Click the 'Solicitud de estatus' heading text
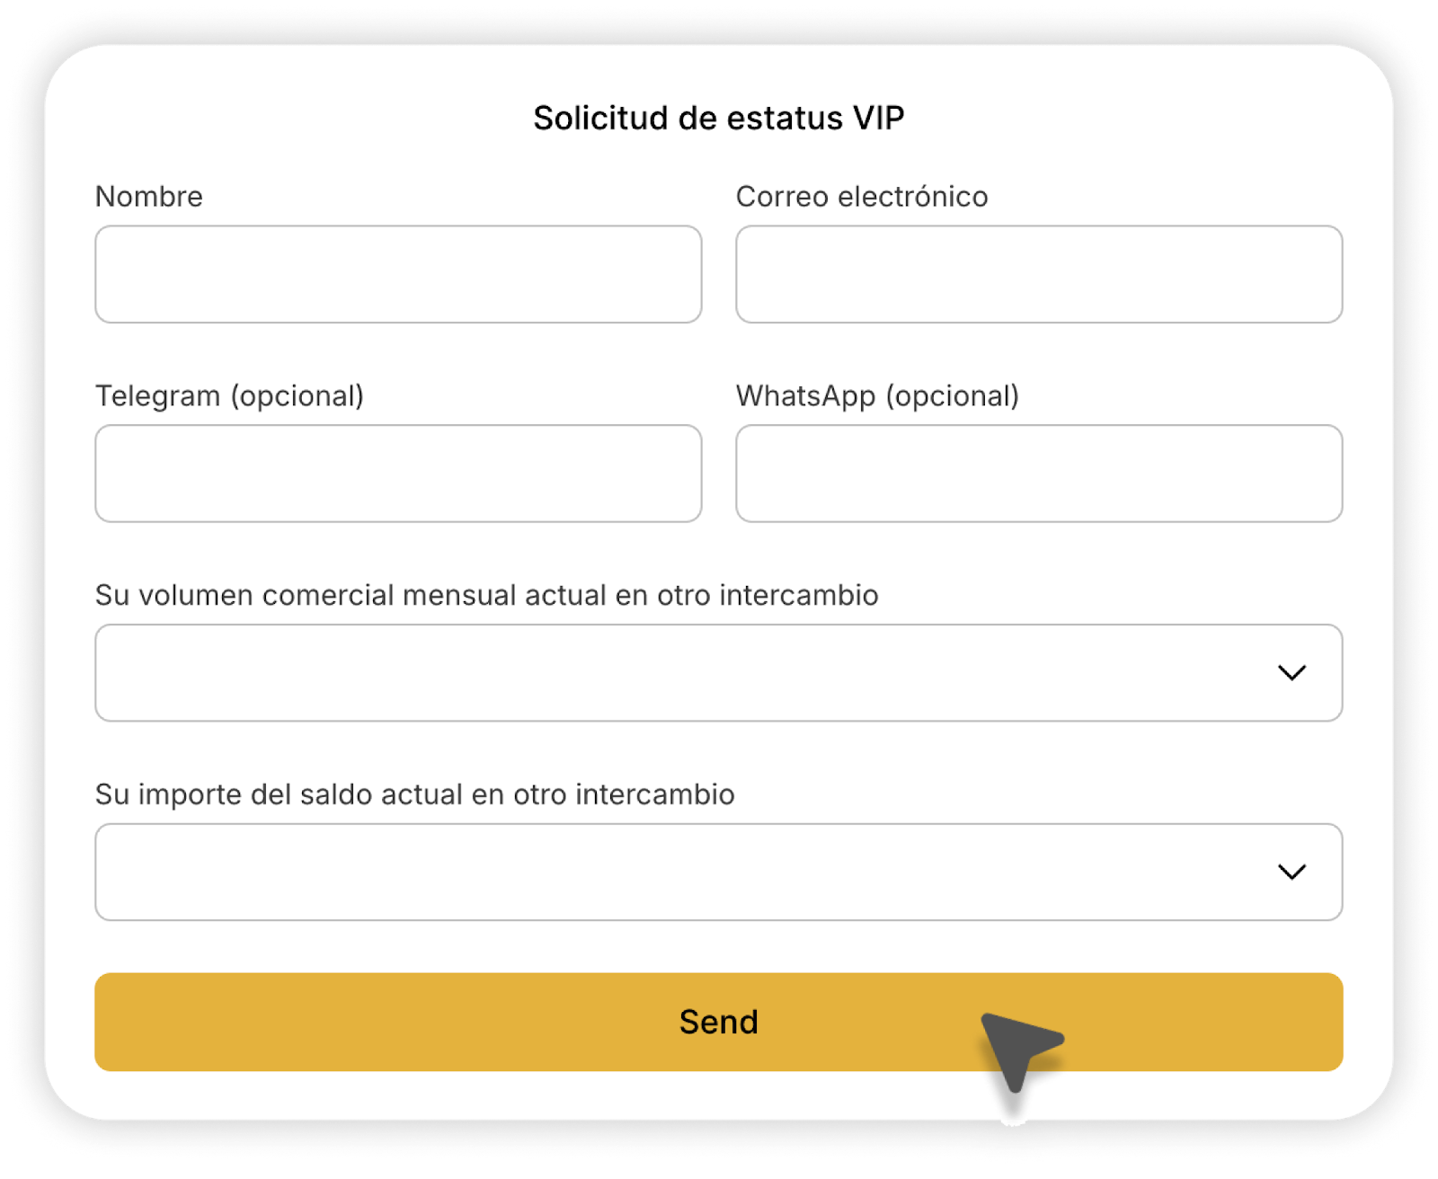The image size is (1438, 1179). point(688,118)
